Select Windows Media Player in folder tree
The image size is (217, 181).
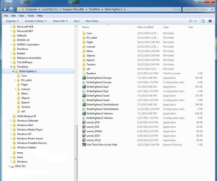click(30, 130)
